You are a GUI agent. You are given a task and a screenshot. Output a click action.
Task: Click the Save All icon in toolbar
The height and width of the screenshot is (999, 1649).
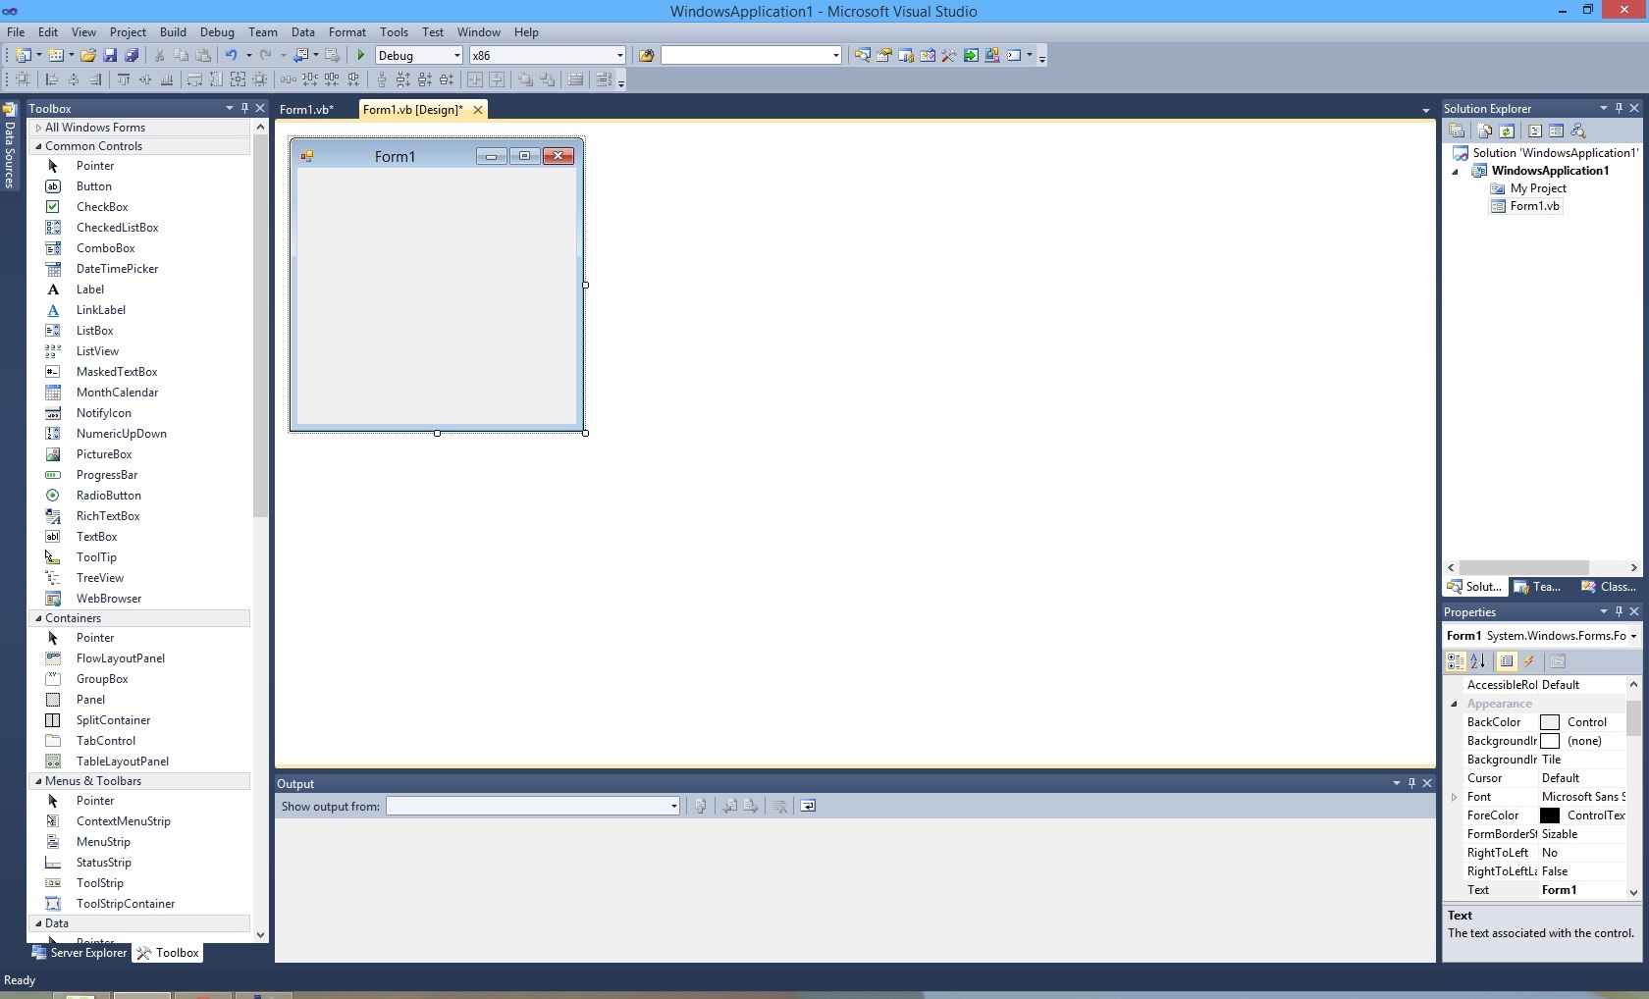tap(132, 56)
